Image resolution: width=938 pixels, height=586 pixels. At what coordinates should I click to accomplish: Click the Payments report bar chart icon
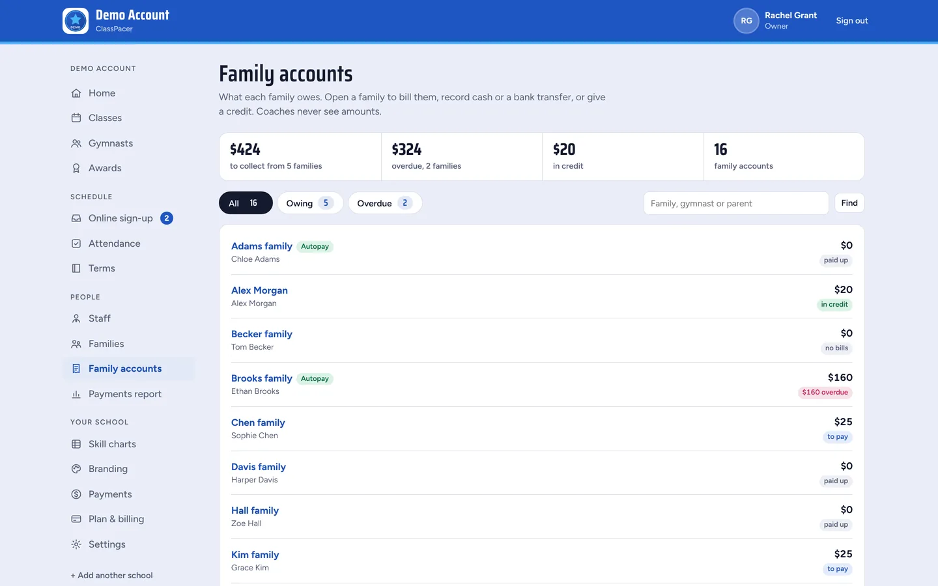coord(76,394)
